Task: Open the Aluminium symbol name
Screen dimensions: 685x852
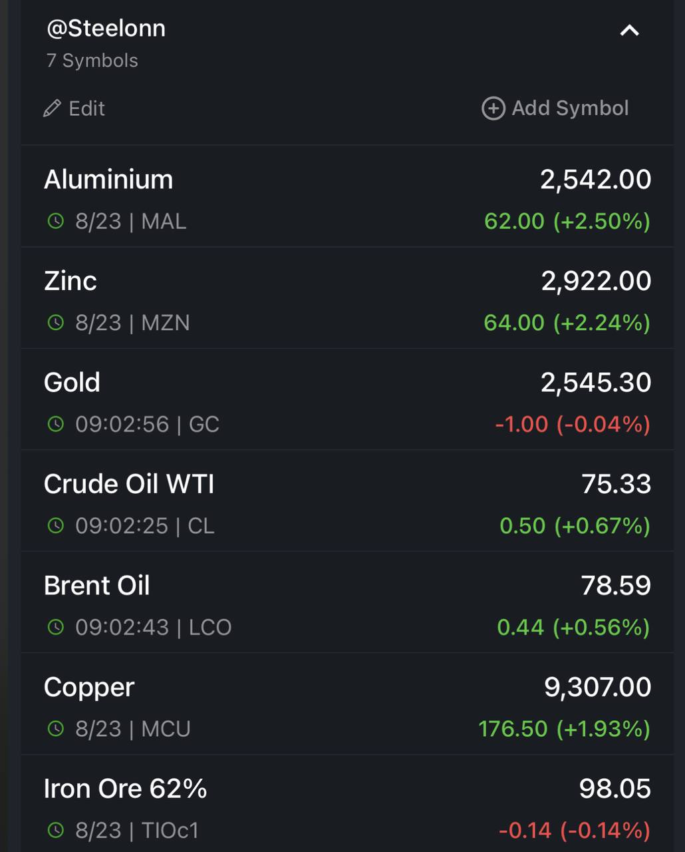Action: (x=108, y=180)
